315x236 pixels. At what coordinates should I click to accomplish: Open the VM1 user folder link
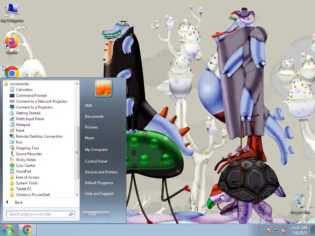[88, 106]
